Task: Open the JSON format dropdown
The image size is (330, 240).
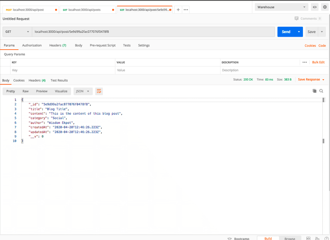Action: (83, 91)
